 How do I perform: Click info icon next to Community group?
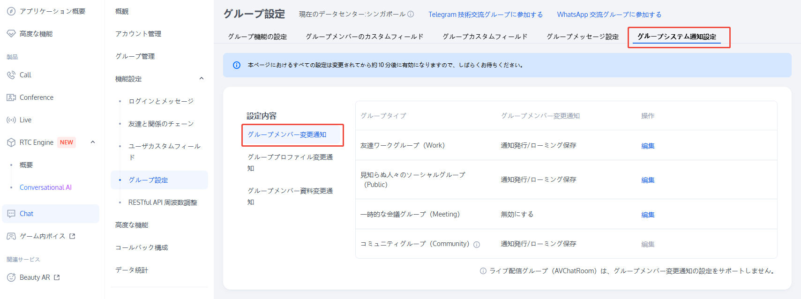477,245
